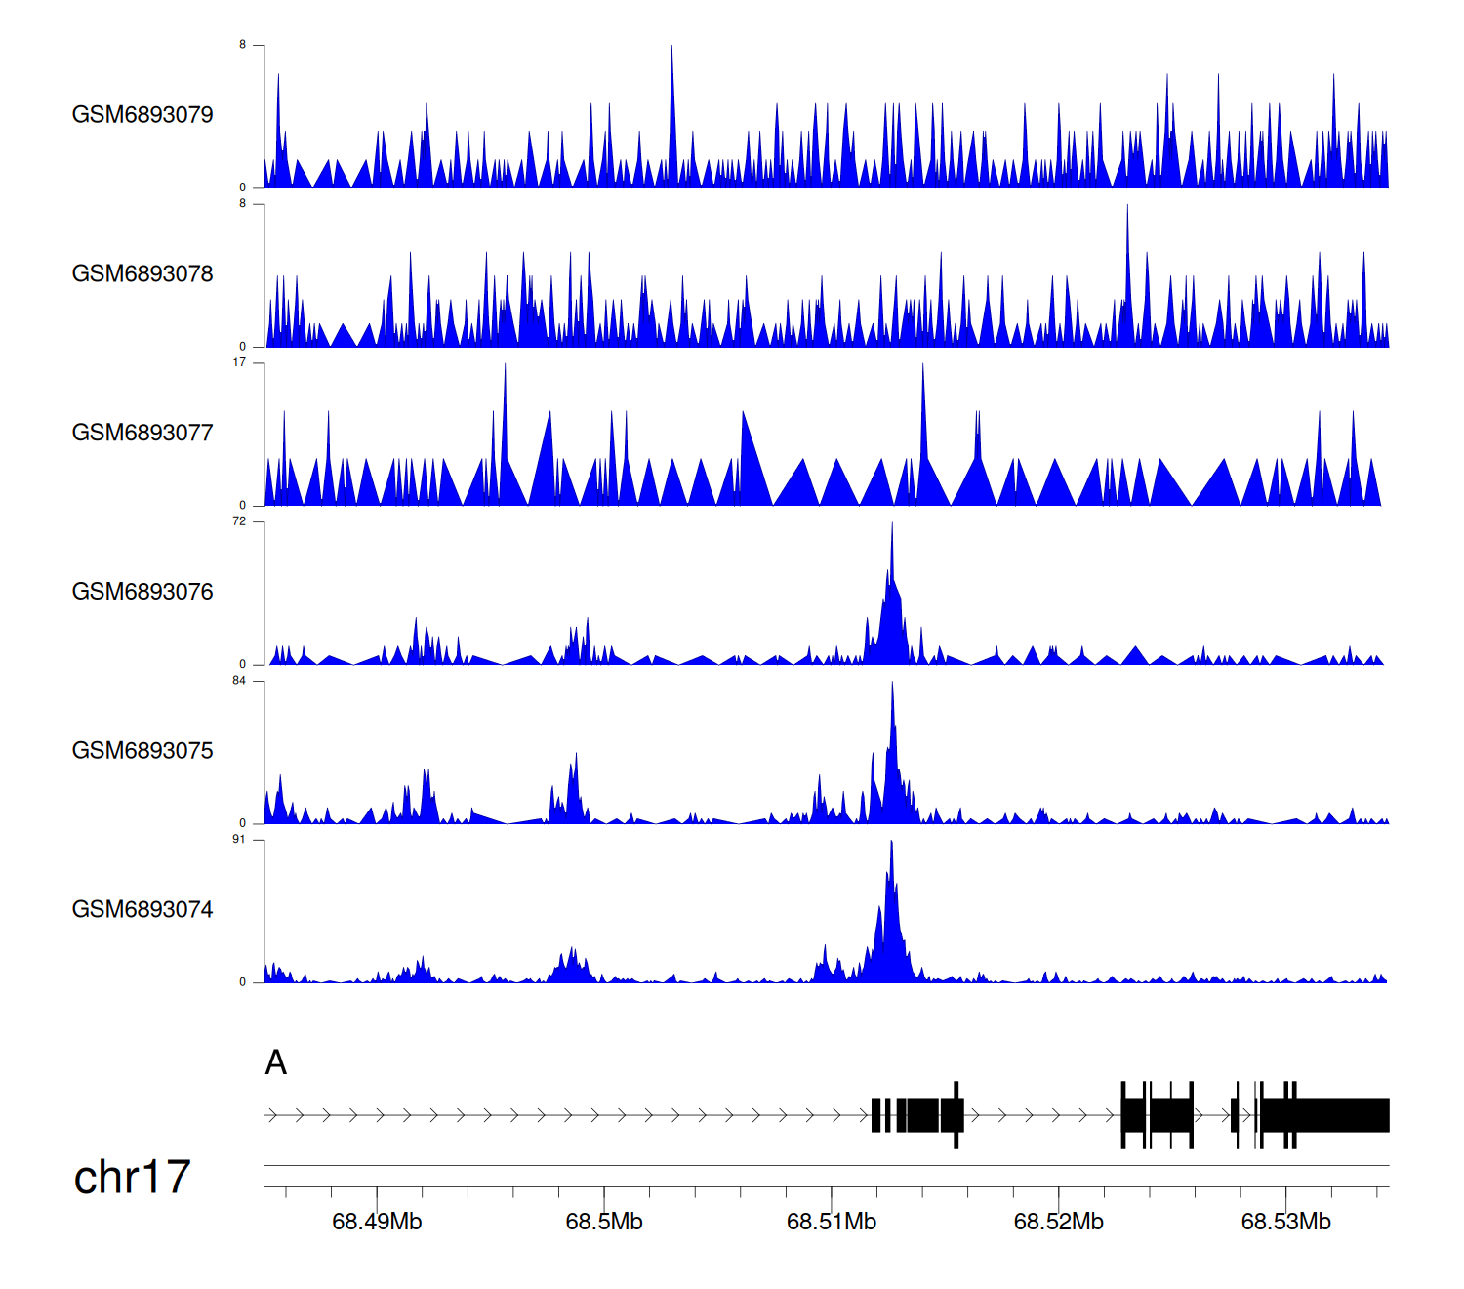Click the y-axis maximum label 17
Image resolution: width=1464 pixels, height=1289 pixels.
(x=239, y=362)
